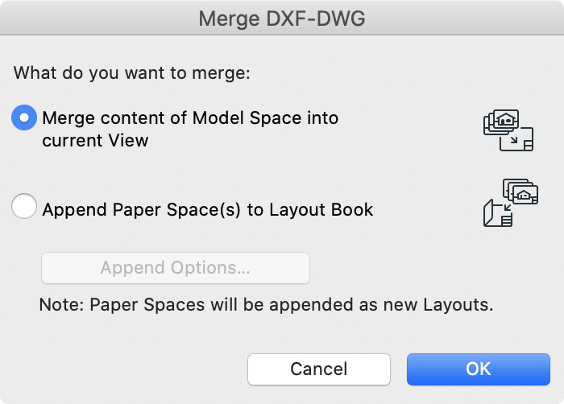This screenshot has width=564, height=404.
Task: Confirm the merge with the OK button
Action: coord(479,369)
